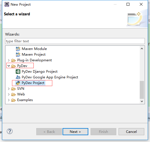Click the Examples folder icon

(x=13, y=100)
